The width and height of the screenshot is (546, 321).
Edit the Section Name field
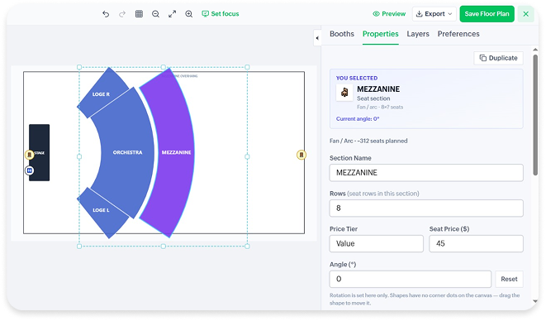click(426, 173)
